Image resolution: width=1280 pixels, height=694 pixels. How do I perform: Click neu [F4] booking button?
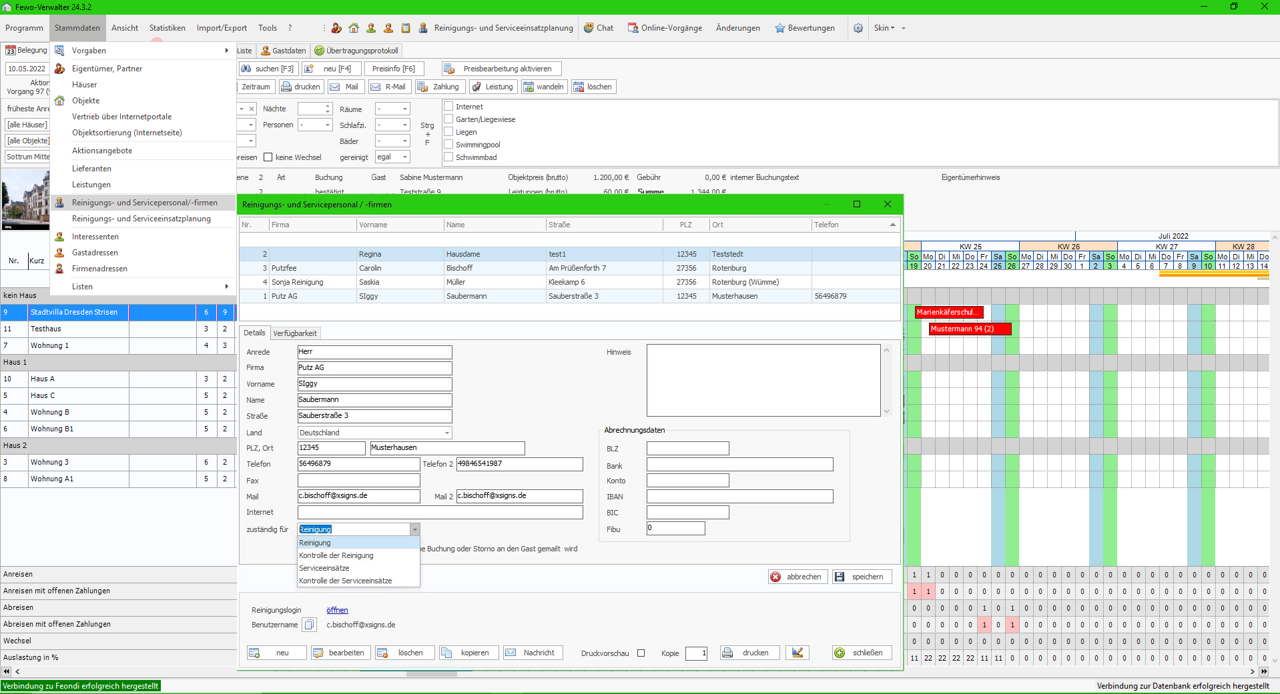(x=332, y=69)
